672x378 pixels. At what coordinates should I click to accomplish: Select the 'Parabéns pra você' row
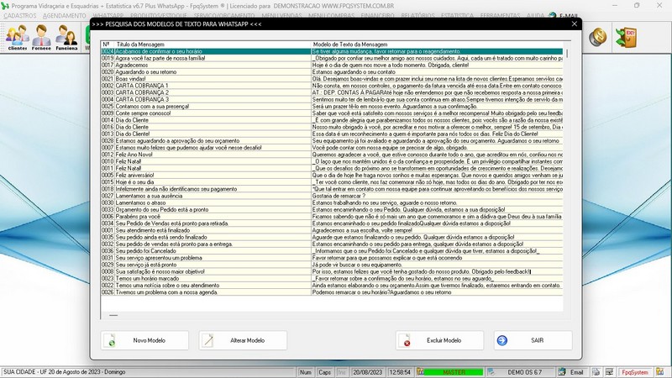[332, 217]
